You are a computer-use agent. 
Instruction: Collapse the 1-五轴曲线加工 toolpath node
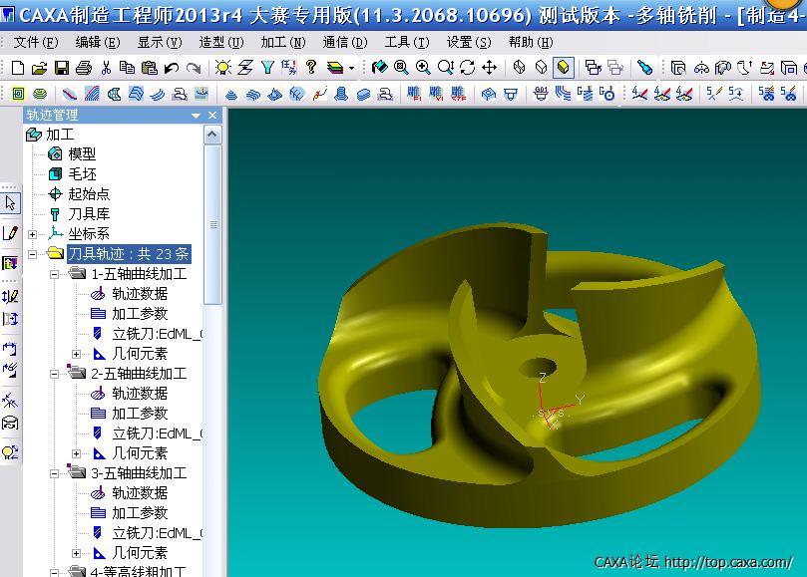(x=54, y=274)
